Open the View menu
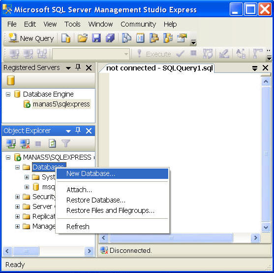 pos(50,24)
